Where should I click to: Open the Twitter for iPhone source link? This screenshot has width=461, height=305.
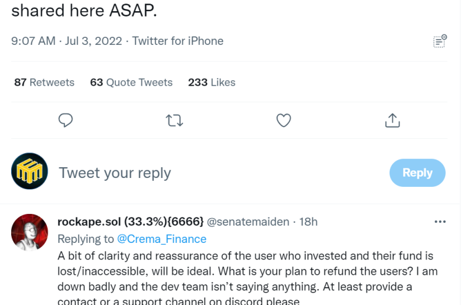pyautogui.click(x=178, y=41)
